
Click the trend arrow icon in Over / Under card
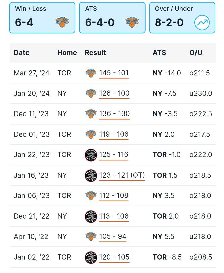202,22
